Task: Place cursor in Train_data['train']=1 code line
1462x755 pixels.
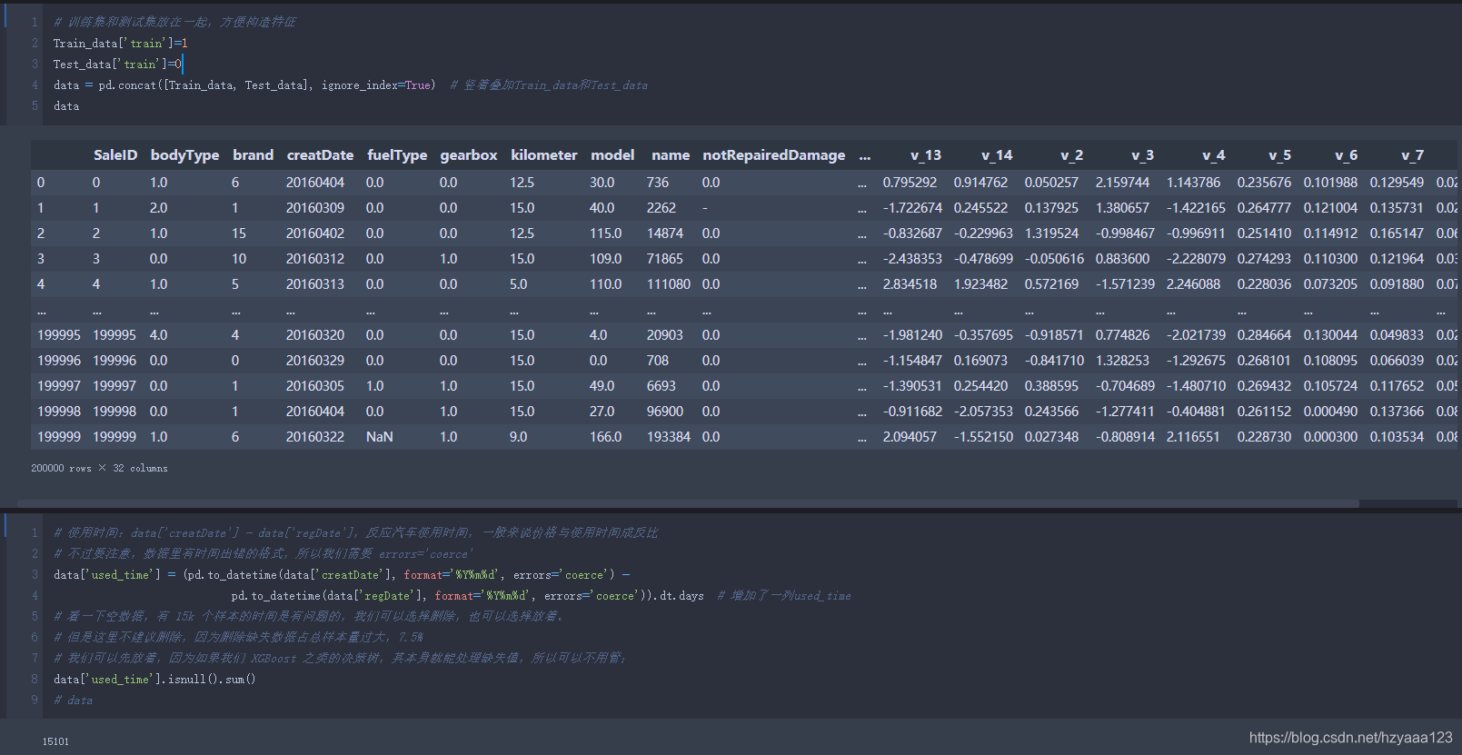Action: tap(120, 43)
